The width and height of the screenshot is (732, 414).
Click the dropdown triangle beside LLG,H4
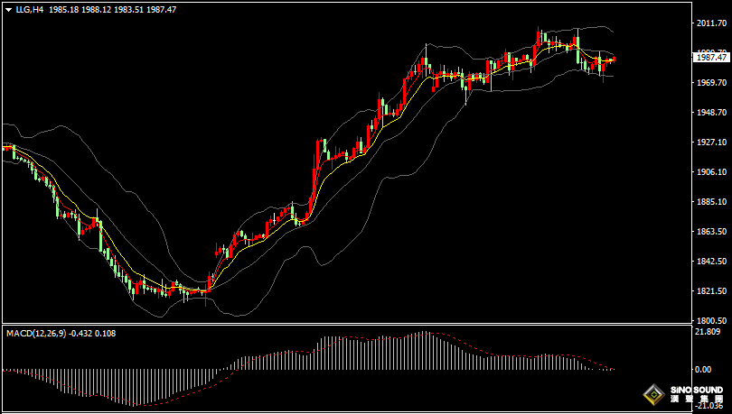point(8,9)
